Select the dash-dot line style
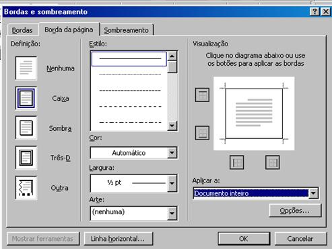 click(x=130, y=122)
